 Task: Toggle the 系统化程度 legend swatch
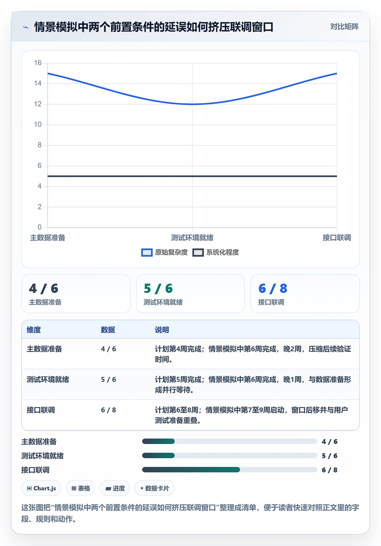[198, 253]
